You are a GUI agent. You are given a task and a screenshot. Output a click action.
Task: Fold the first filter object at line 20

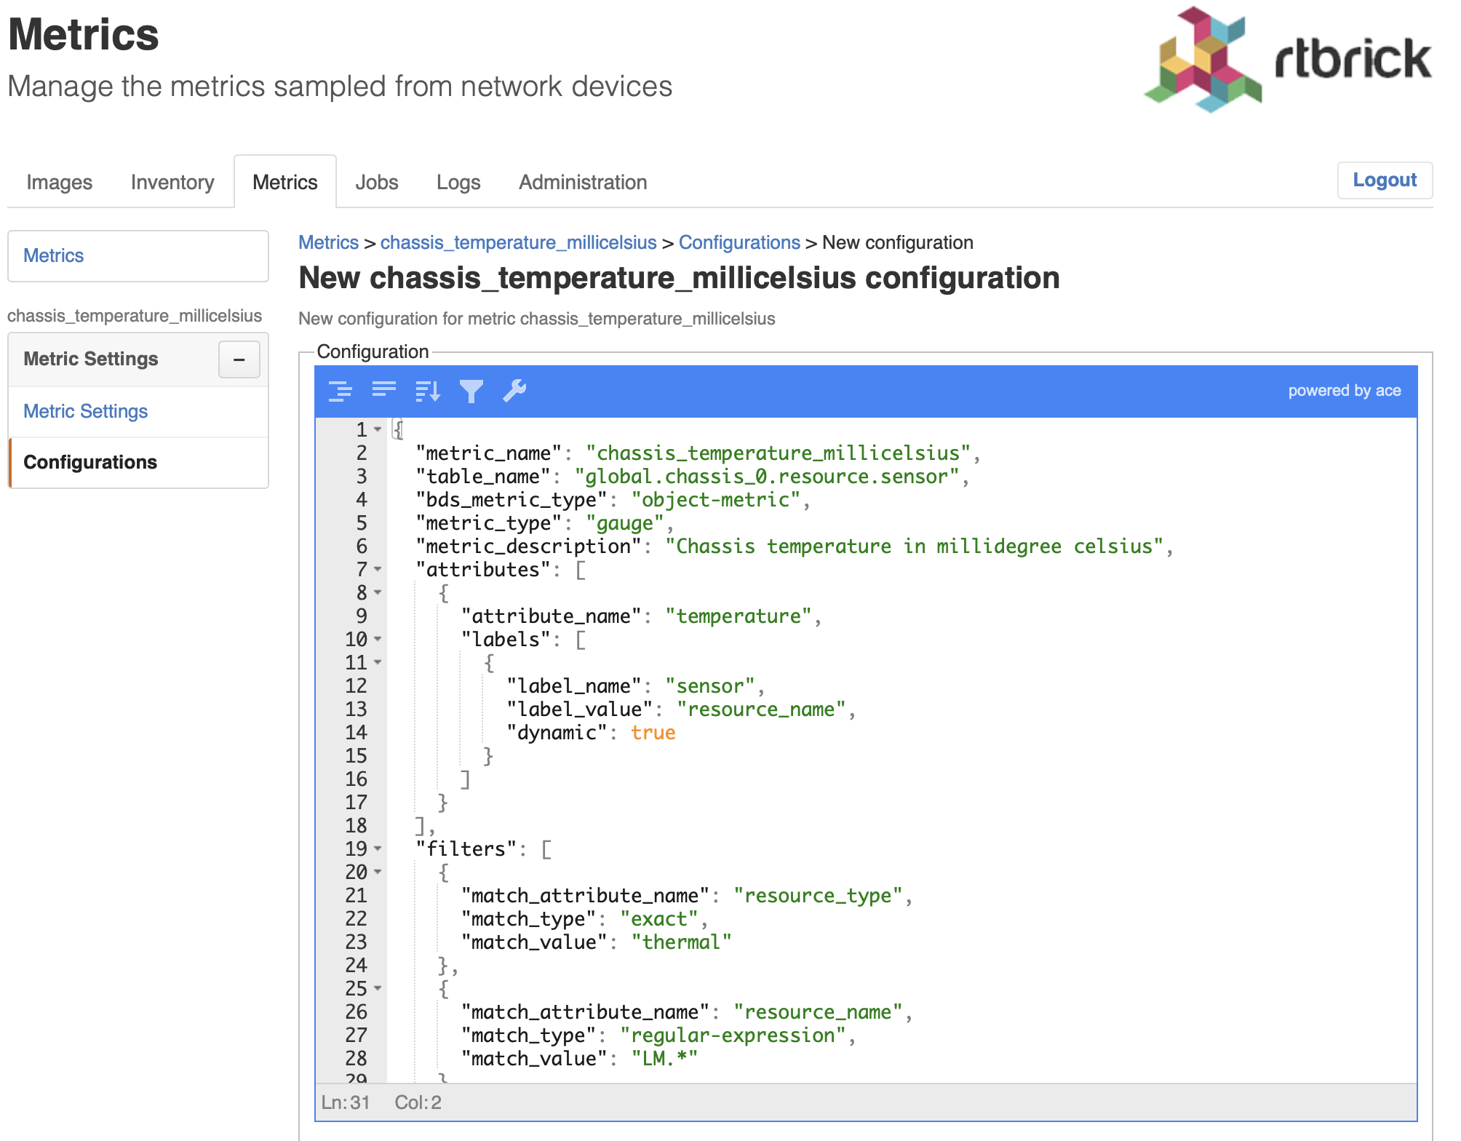378,872
